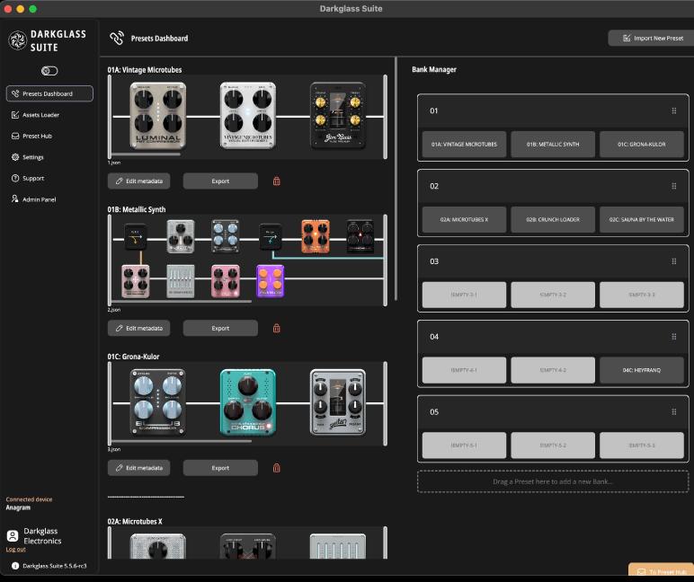
Task: Click the horizontal scrollbar under 01C pedal chain
Action: [180, 441]
